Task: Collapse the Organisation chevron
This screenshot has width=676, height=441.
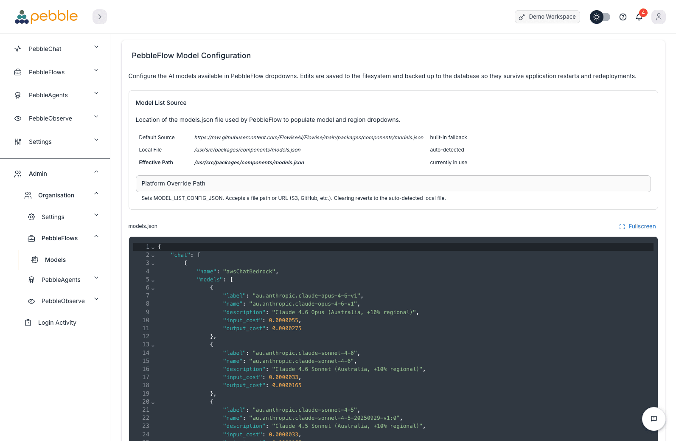Action: coord(96,193)
